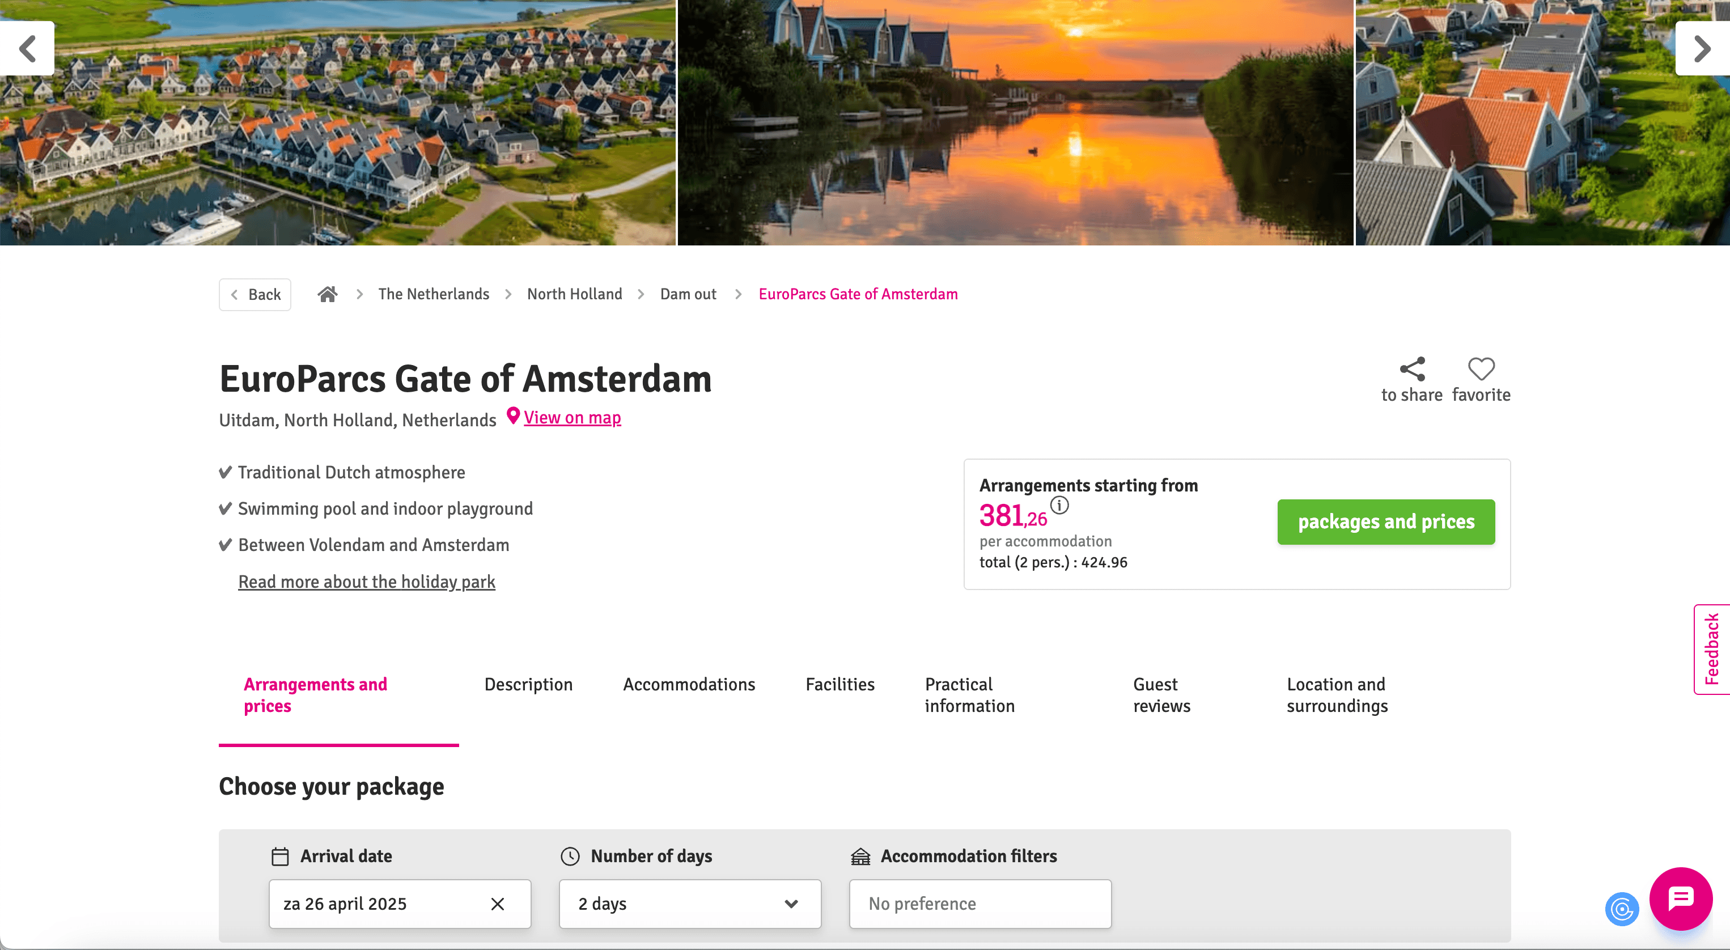Image resolution: width=1730 pixels, height=950 pixels.
Task: Expand the Number of days dropdown
Action: click(690, 904)
